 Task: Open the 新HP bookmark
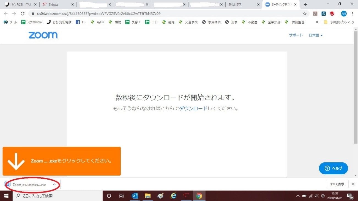point(97,22)
